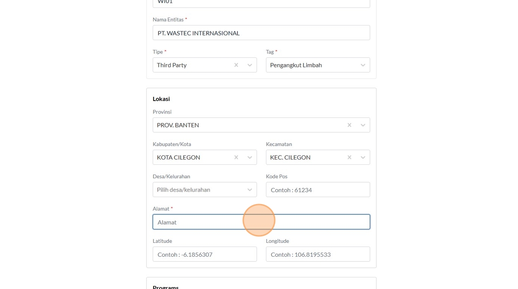Open the Provinsi dropdown arrow

coord(363,125)
